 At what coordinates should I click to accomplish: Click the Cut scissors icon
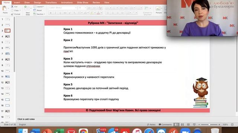12,7
